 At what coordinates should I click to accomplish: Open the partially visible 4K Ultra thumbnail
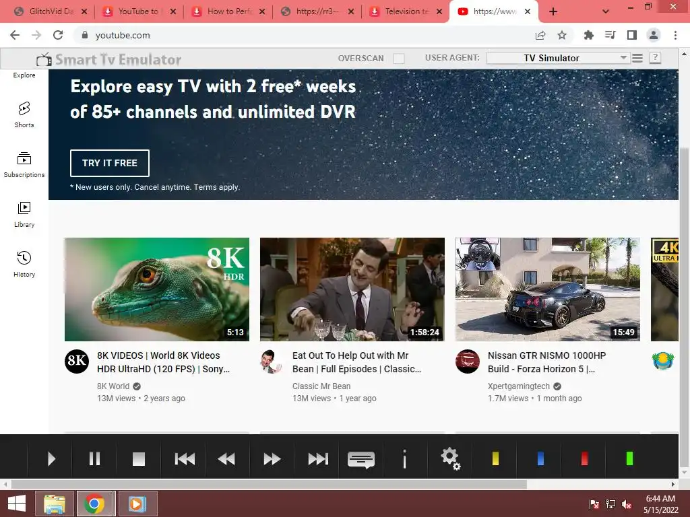(x=664, y=289)
